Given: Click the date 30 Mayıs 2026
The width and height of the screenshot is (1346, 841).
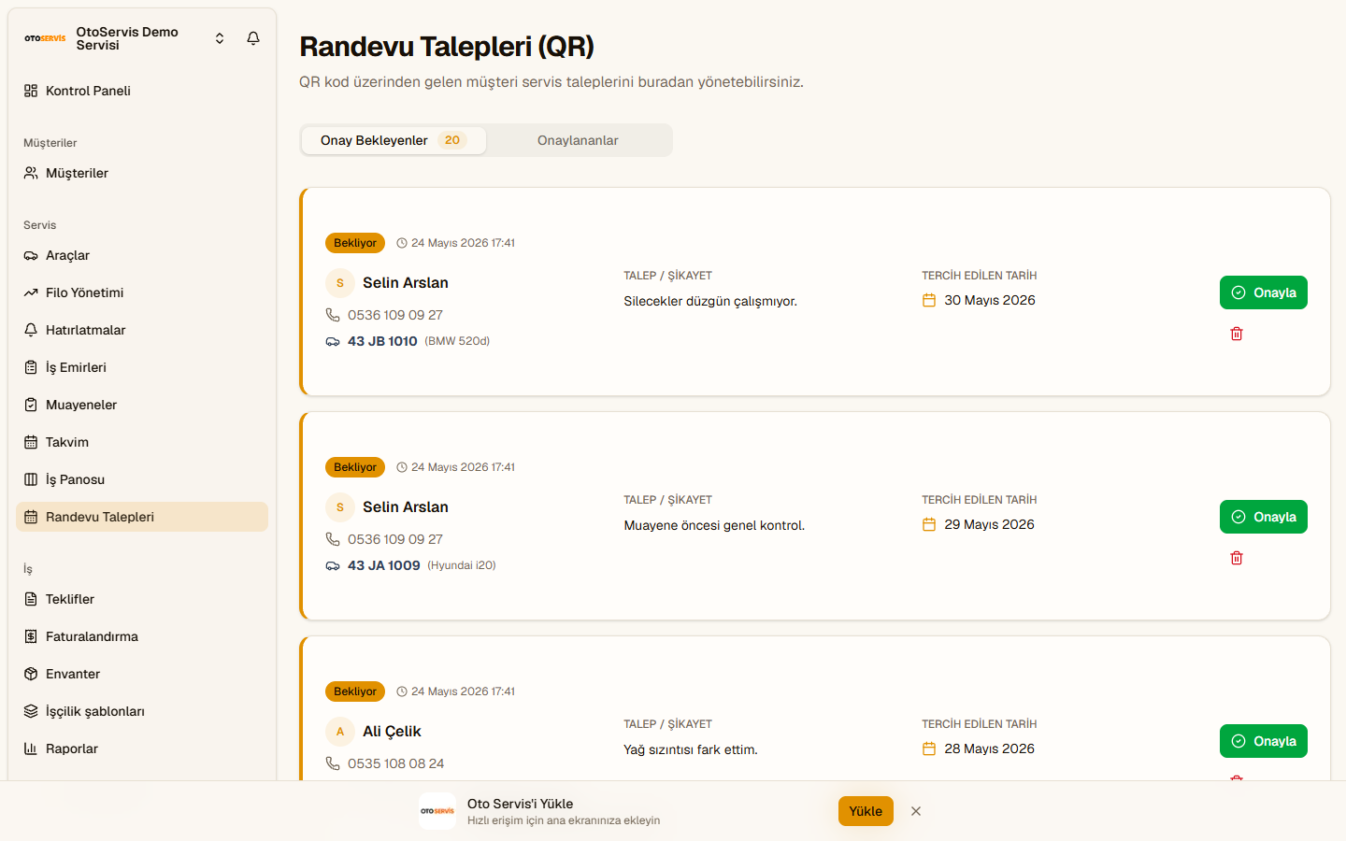Looking at the screenshot, I should [x=990, y=300].
